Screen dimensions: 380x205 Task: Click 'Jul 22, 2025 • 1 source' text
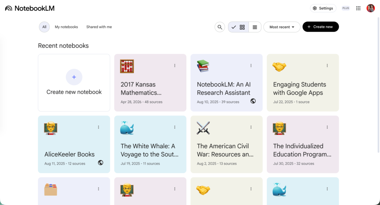click(x=291, y=102)
